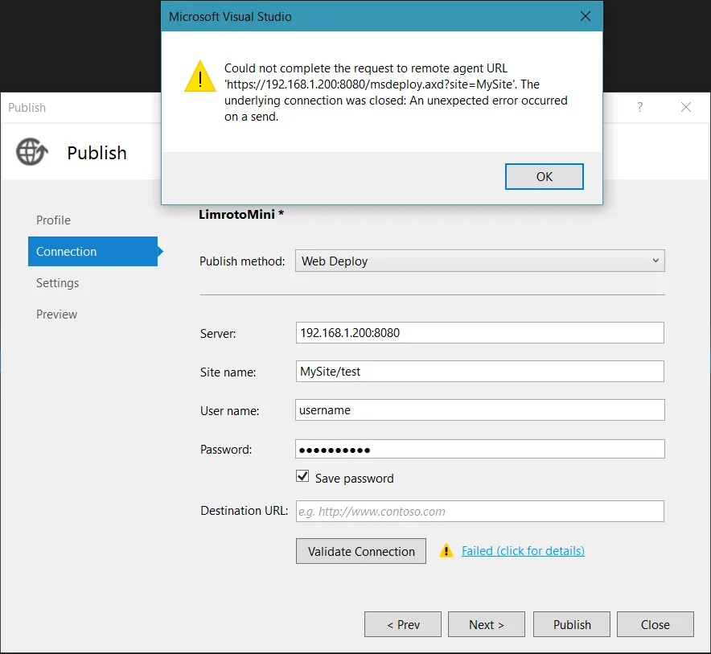This screenshot has height=654, width=711.
Task: Go to the Settings section
Action: point(58,283)
